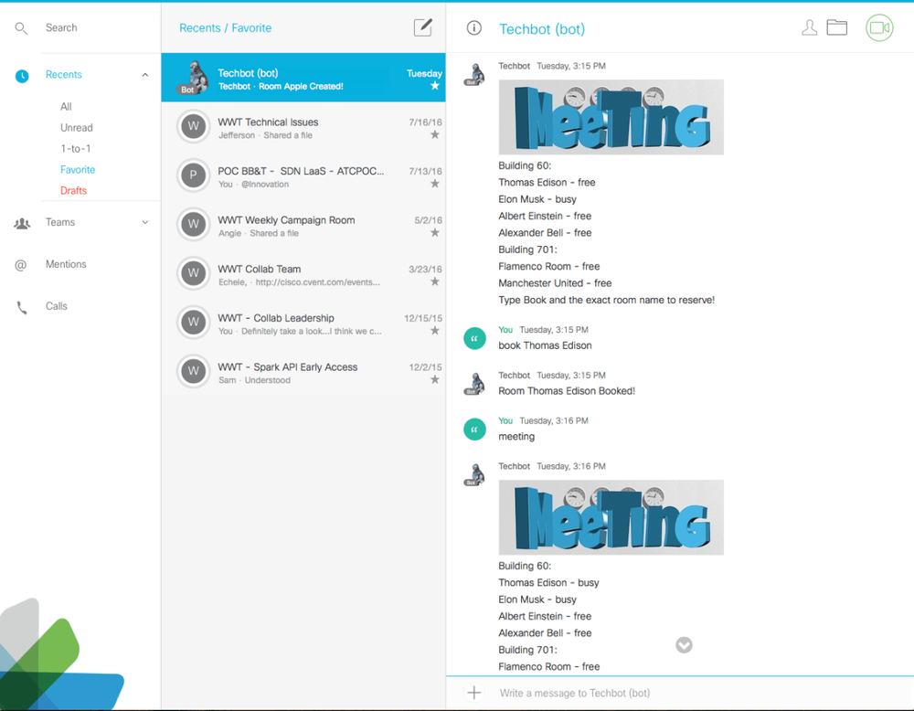Open the Calls section
Image resolution: width=914 pixels, height=711 pixels.
pos(57,306)
